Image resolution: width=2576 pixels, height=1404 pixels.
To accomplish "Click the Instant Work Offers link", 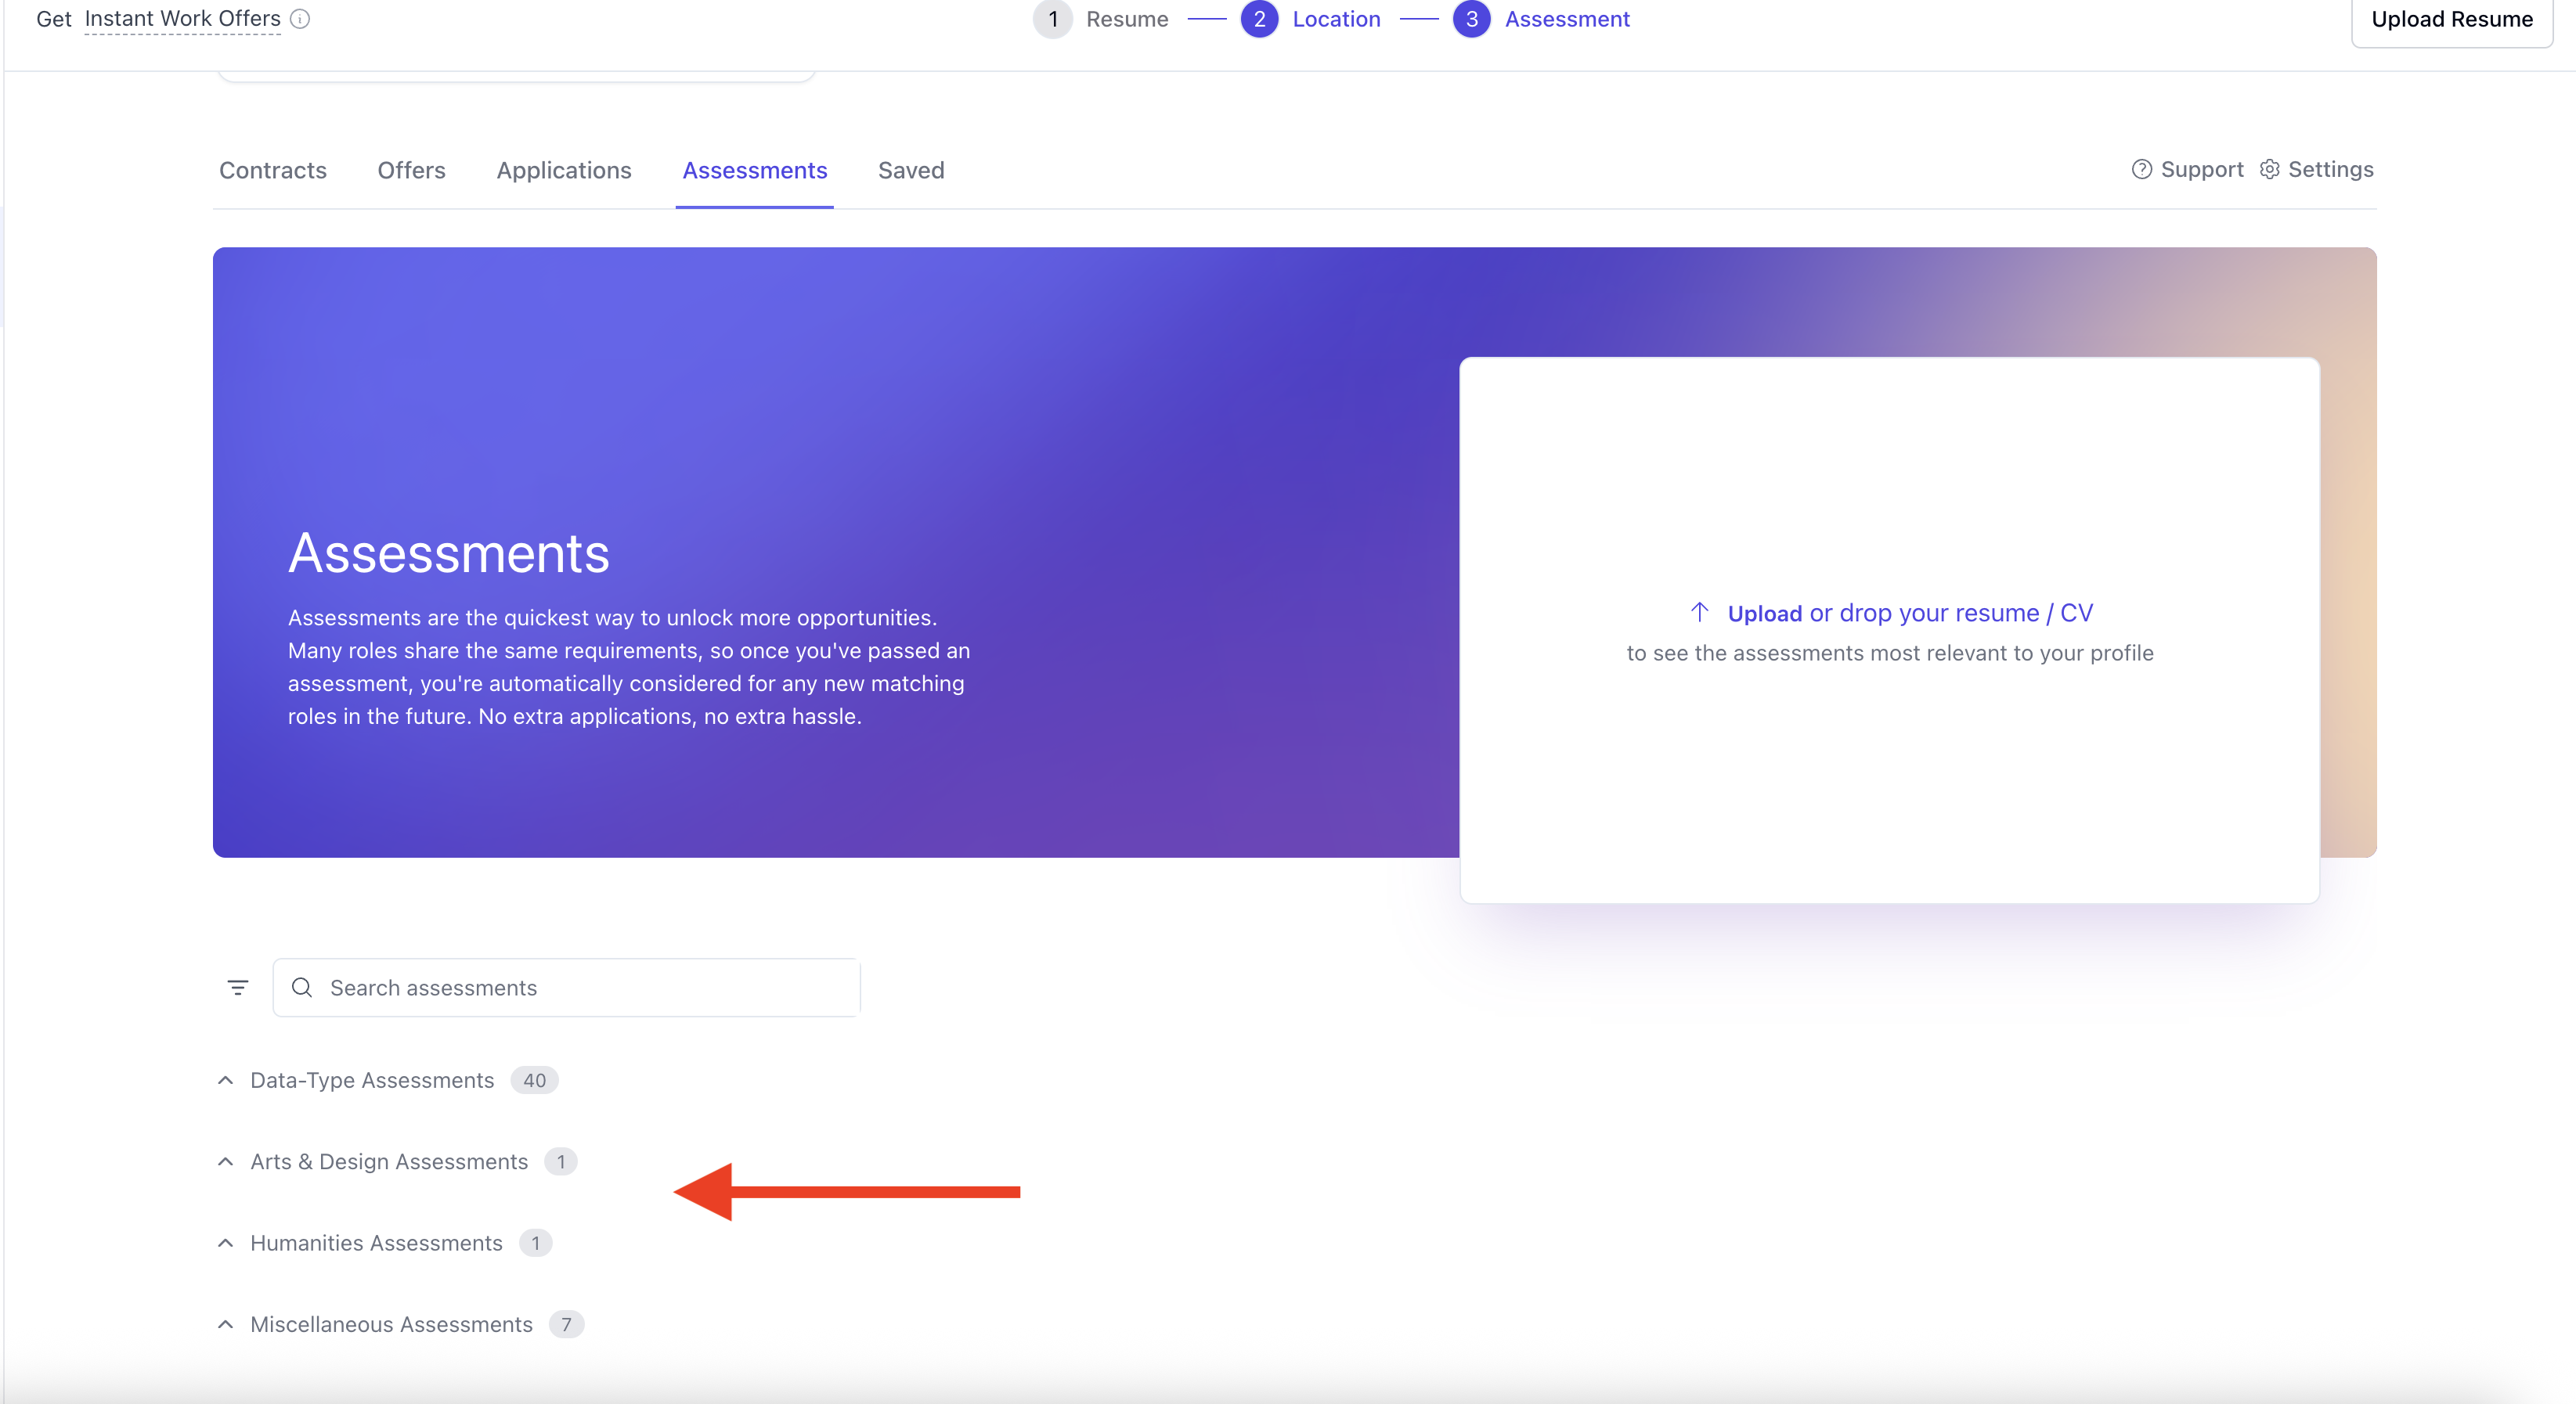I will tap(182, 19).
